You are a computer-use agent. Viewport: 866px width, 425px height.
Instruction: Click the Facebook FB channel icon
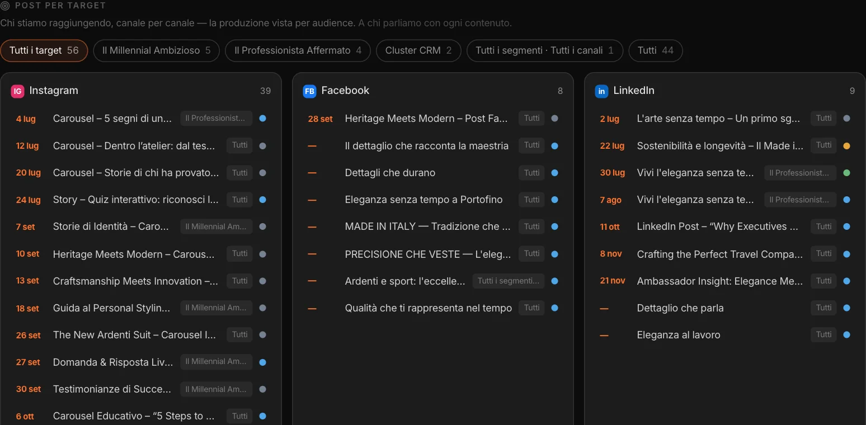pos(309,91)
